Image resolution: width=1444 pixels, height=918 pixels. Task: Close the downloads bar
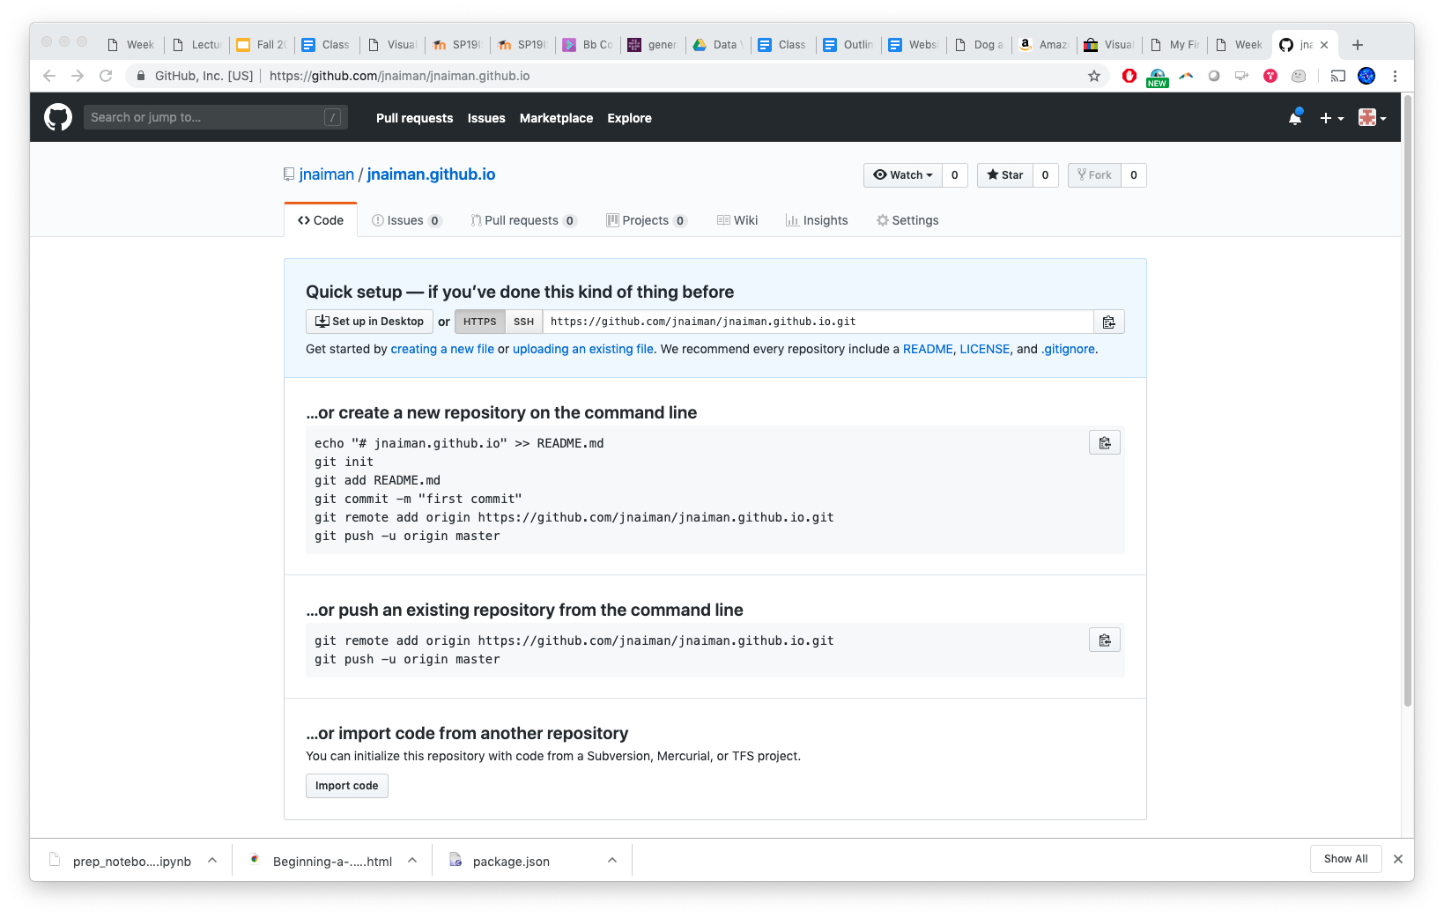click(x=1397, y=859)
